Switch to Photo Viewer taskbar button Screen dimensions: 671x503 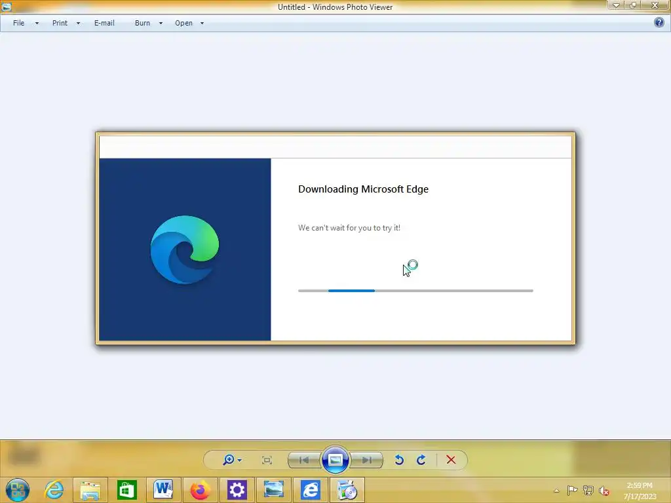pyautogui.click(x=273, y=490)
